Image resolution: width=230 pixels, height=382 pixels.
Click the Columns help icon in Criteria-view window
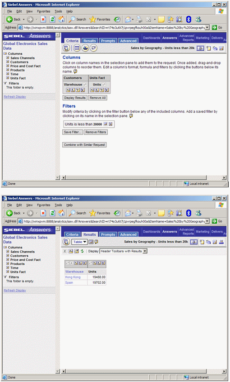[75, 72]
